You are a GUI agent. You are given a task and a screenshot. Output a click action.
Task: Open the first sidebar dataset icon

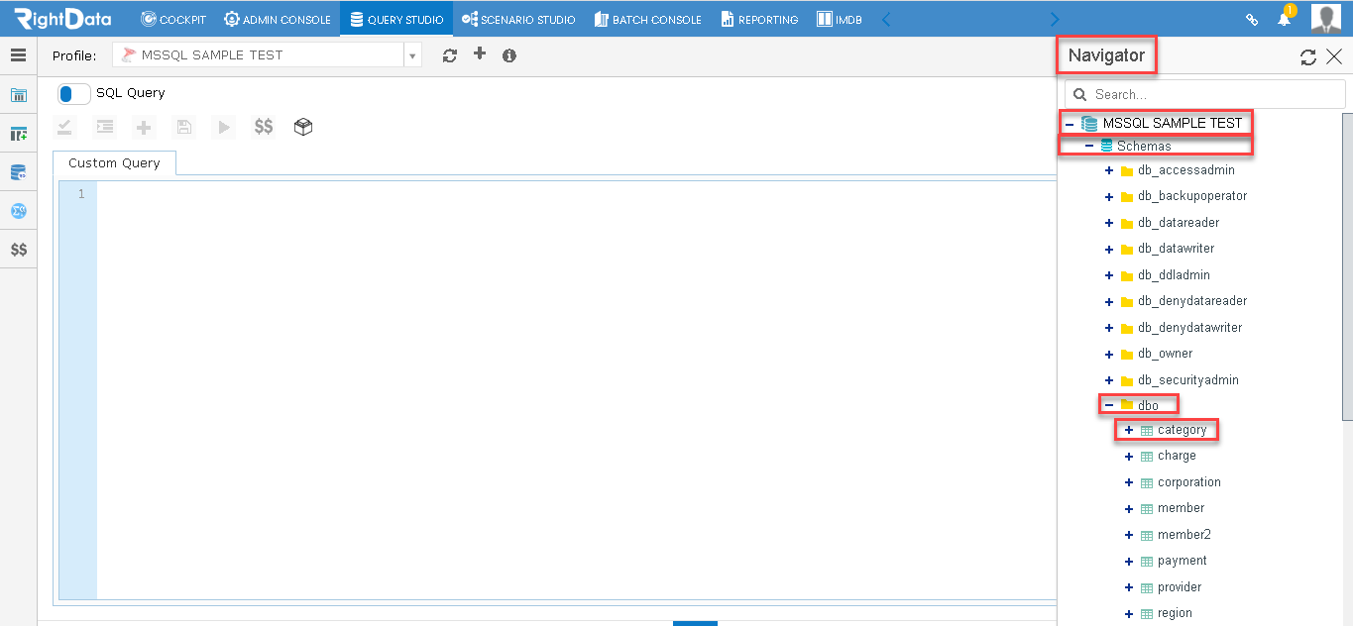[18, 95]
